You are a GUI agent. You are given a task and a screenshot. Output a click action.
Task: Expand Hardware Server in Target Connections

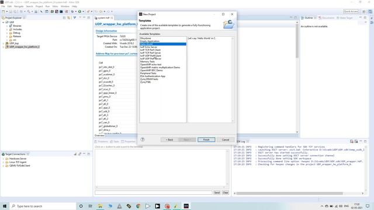4,159
